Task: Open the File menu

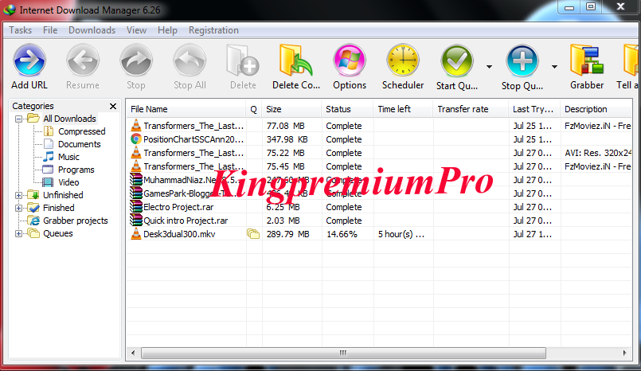Action: coord(50,30)
